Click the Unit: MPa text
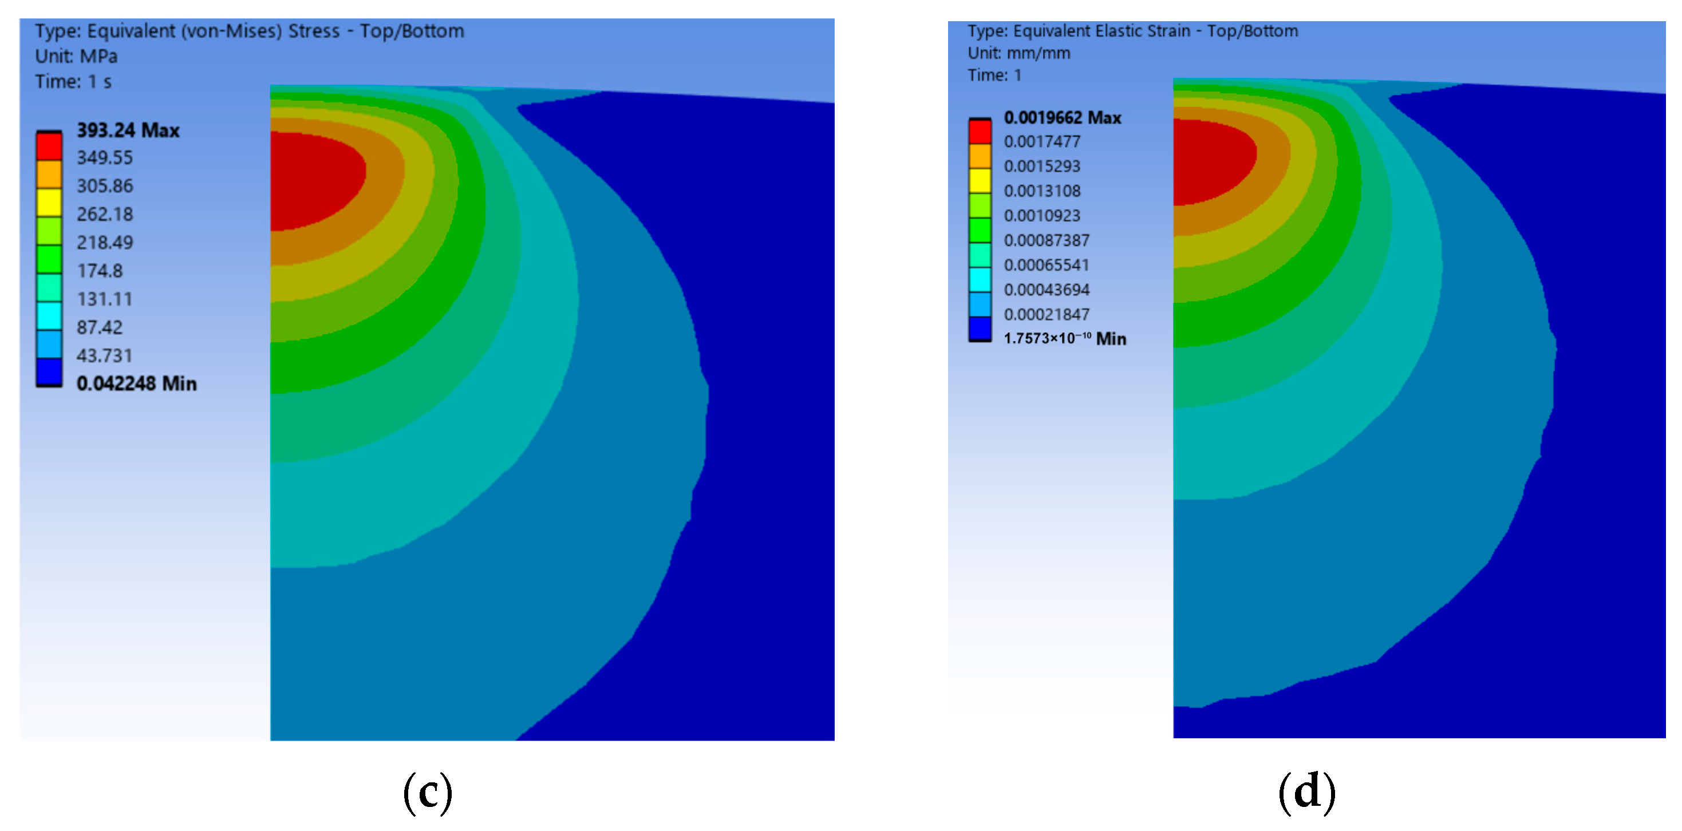1682x831 pixels. [x=76, y=56]
